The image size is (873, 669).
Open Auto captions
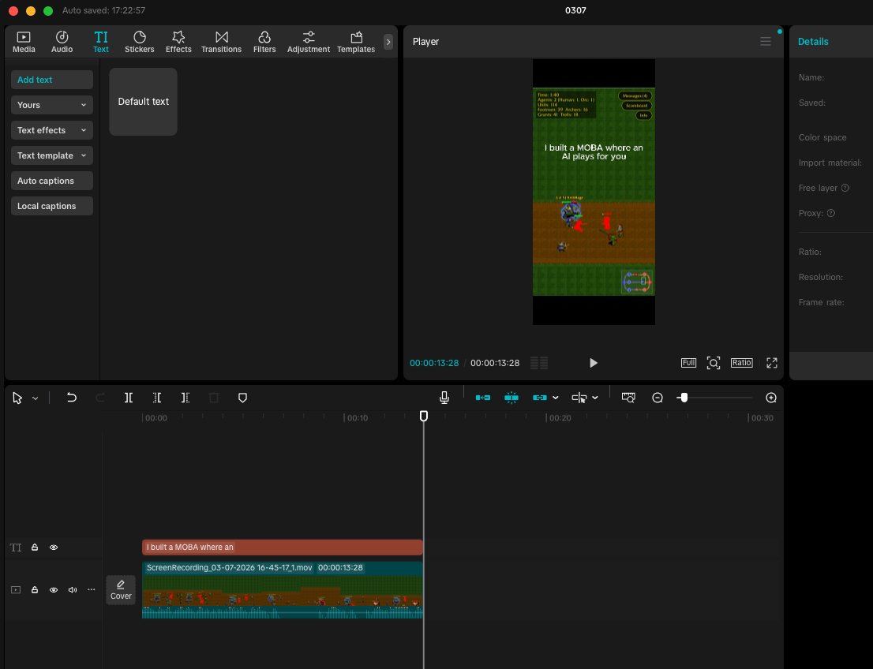(52, 181)
